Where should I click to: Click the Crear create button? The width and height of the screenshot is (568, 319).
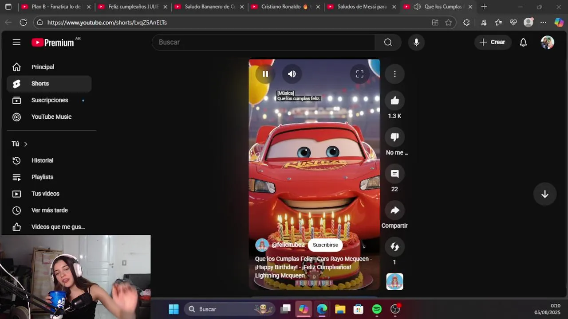(493, 42)
